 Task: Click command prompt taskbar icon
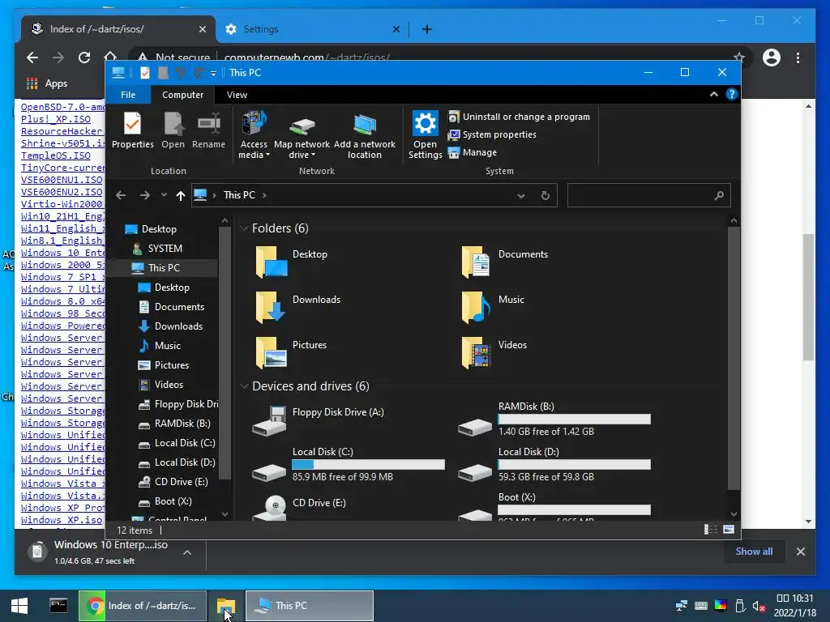click(x=58, y=606)
